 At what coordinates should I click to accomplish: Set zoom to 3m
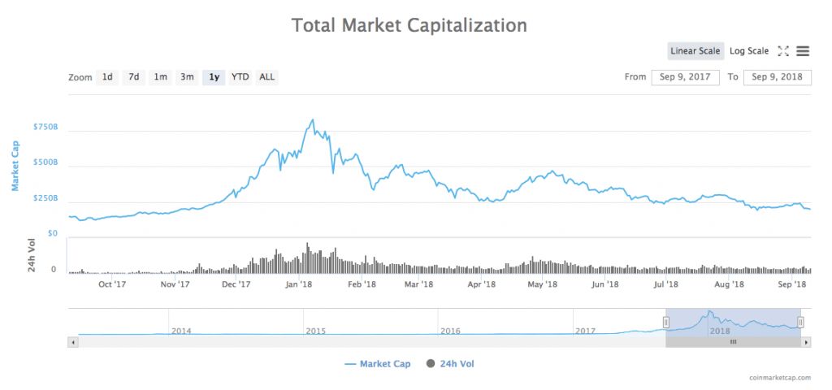pos(187,77)
